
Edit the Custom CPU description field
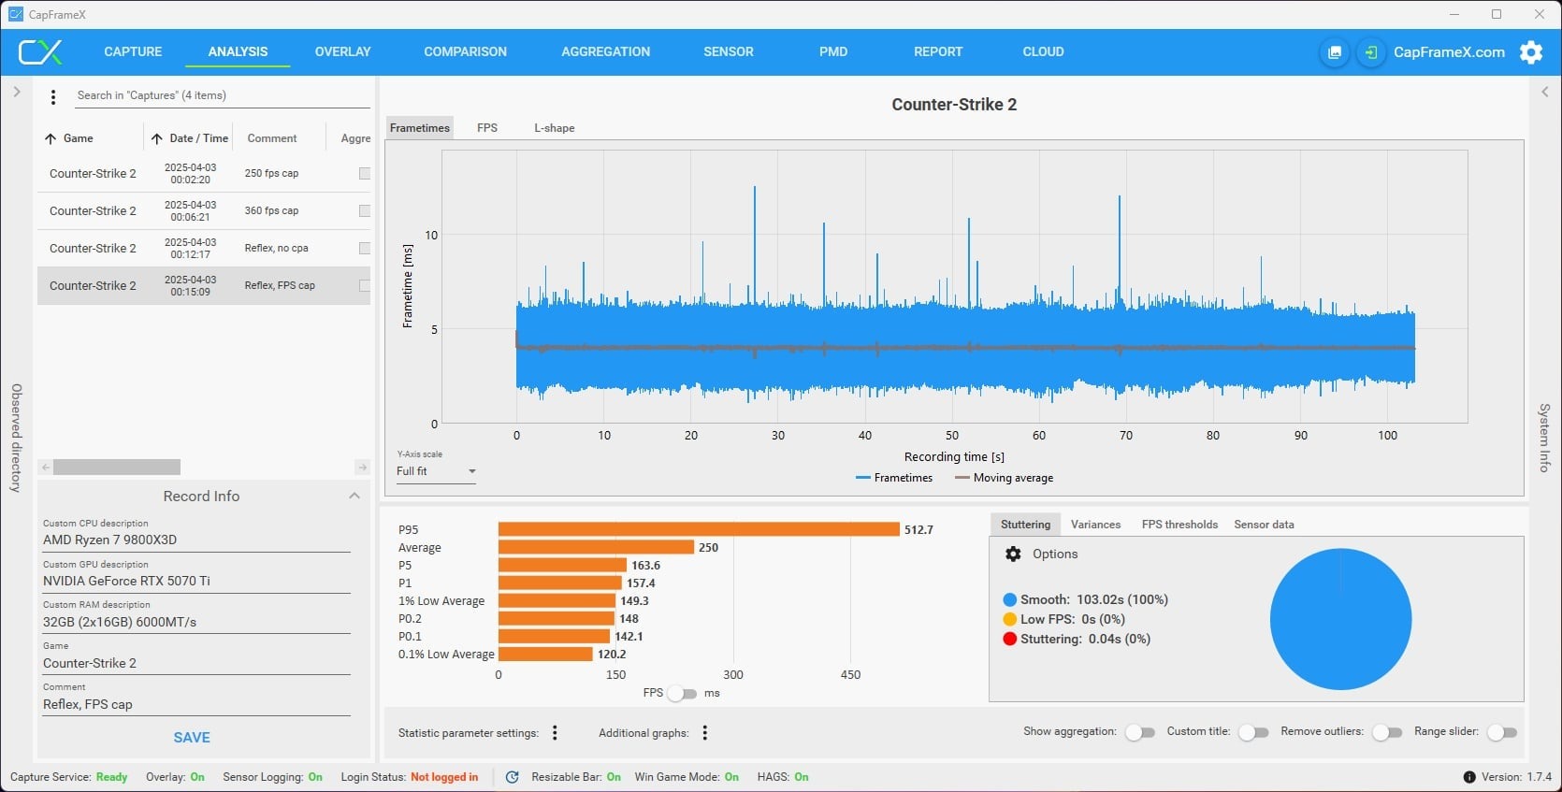point(196,540)
